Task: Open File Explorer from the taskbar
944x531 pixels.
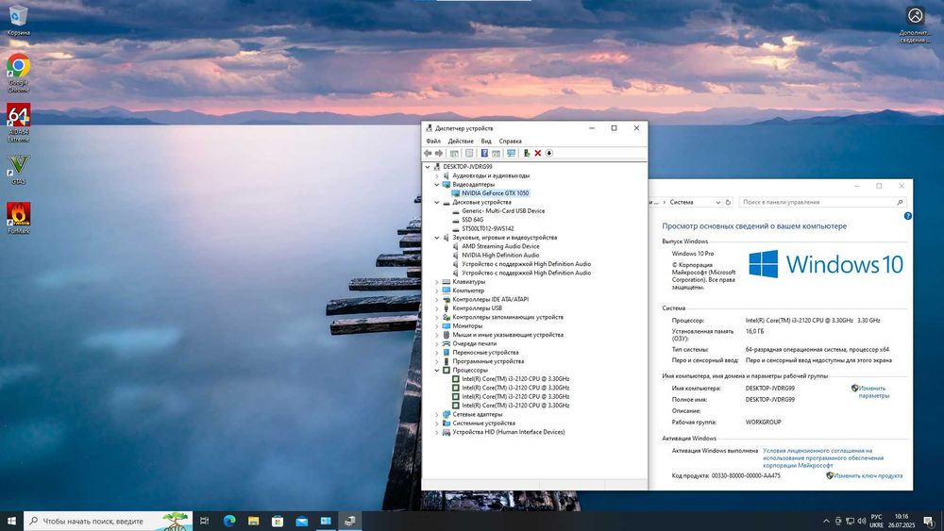Action: point(253,521)
